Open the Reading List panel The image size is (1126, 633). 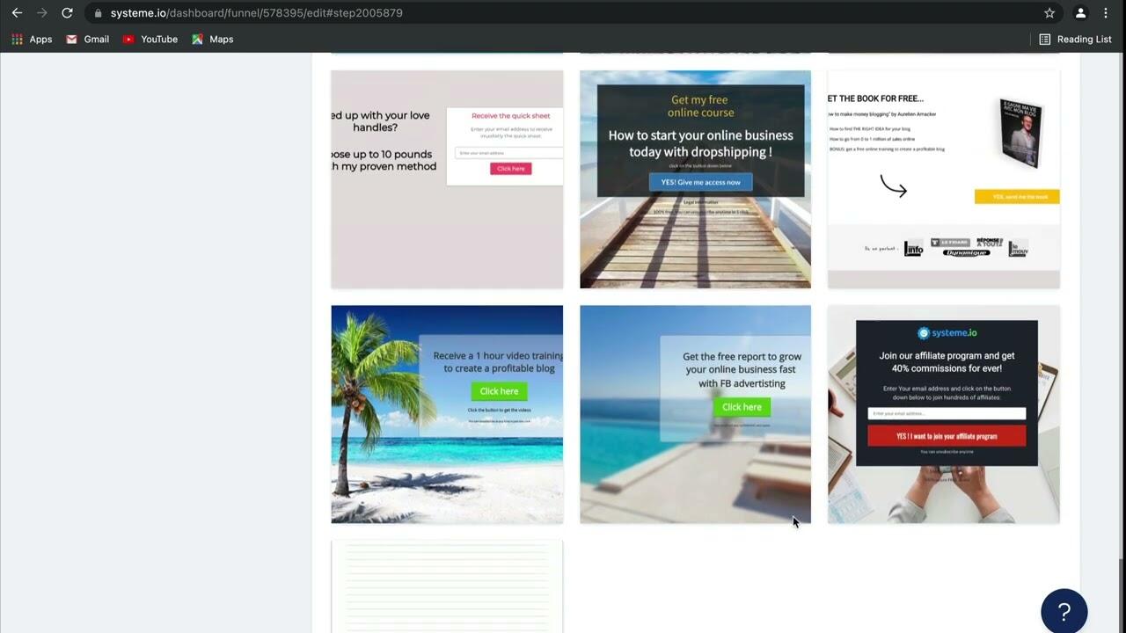click(x=1075, y=40)
